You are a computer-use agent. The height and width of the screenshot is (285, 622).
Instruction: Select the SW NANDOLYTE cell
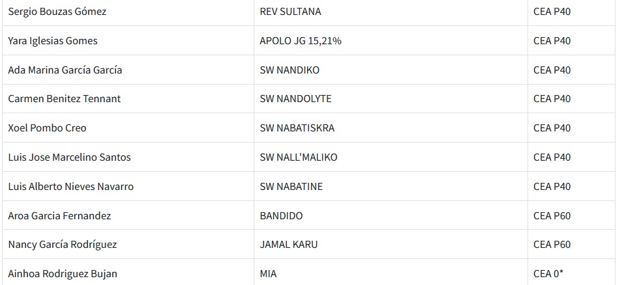[295, 99]
